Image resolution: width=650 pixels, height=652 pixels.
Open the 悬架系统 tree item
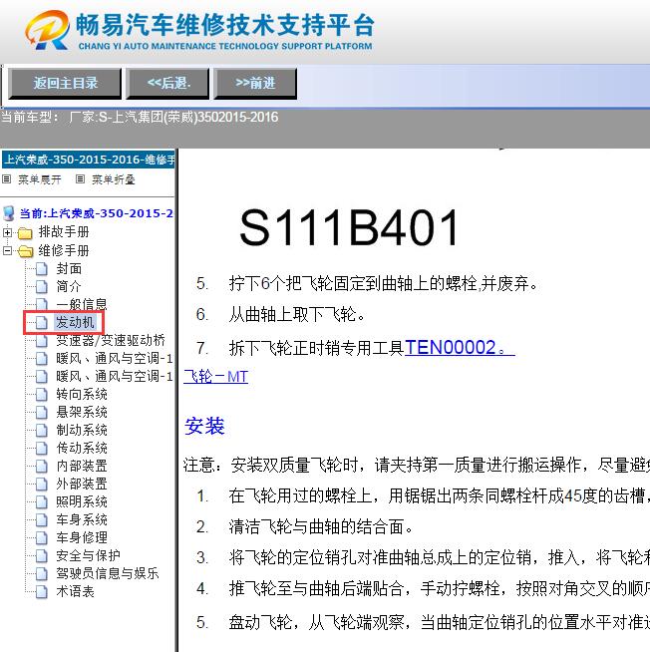[x=82, y=412]
